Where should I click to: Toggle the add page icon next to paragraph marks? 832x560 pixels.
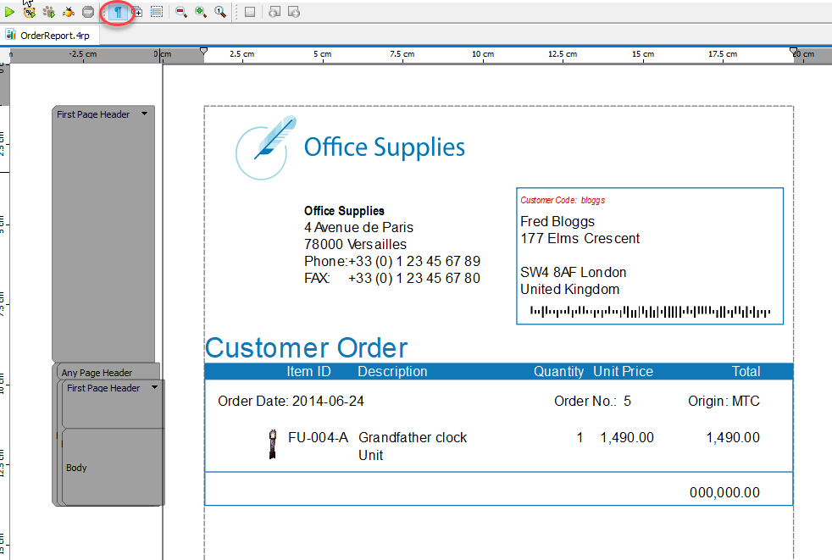pos(136,11)
